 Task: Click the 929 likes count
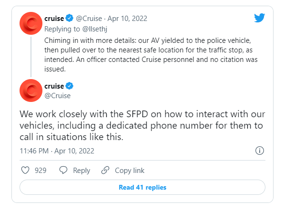[x=41, y=171]
